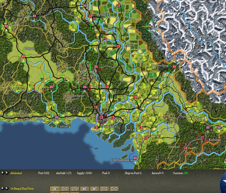Select the infantry unit icon after the first BF
Image resolution: width=226 pixels, height=193 pixels.
click(65, 189)
